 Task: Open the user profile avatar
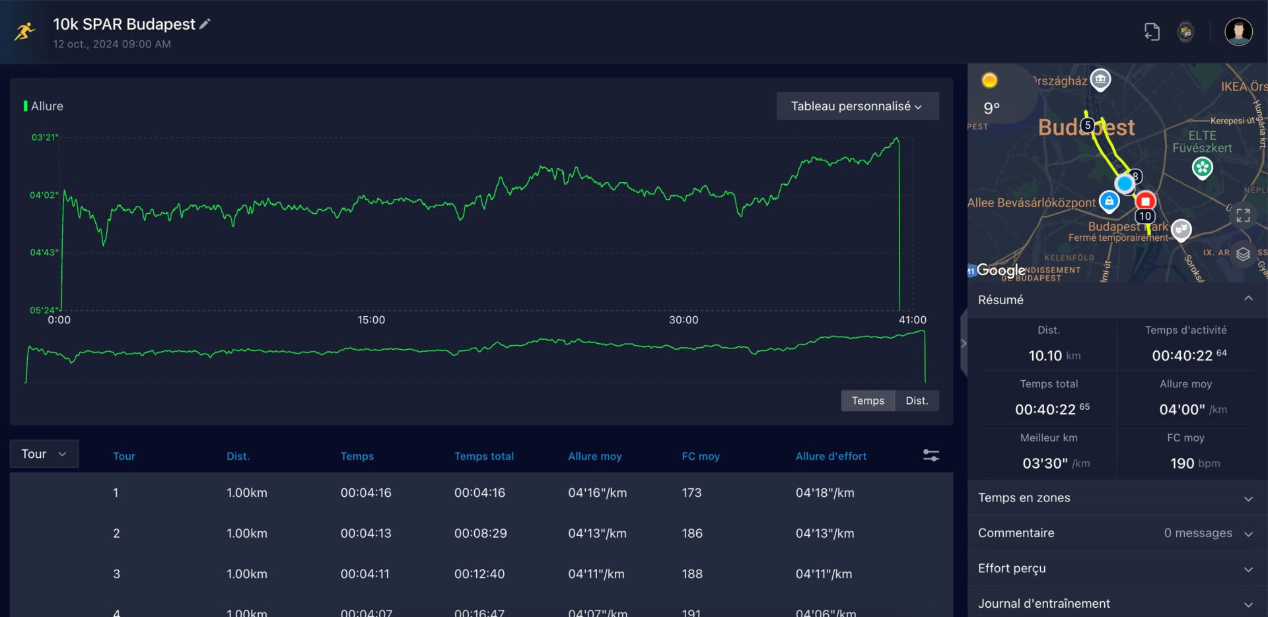pos(1238,32)
